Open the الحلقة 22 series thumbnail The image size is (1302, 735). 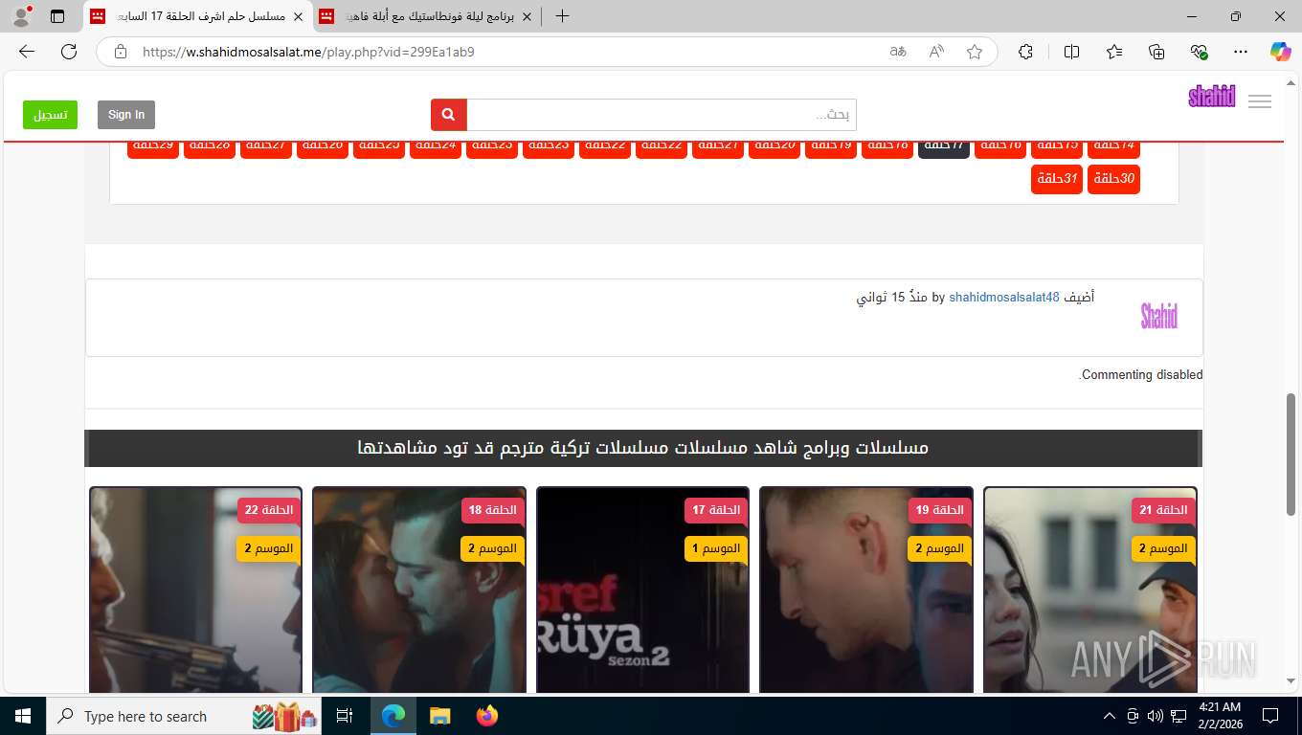196,590
